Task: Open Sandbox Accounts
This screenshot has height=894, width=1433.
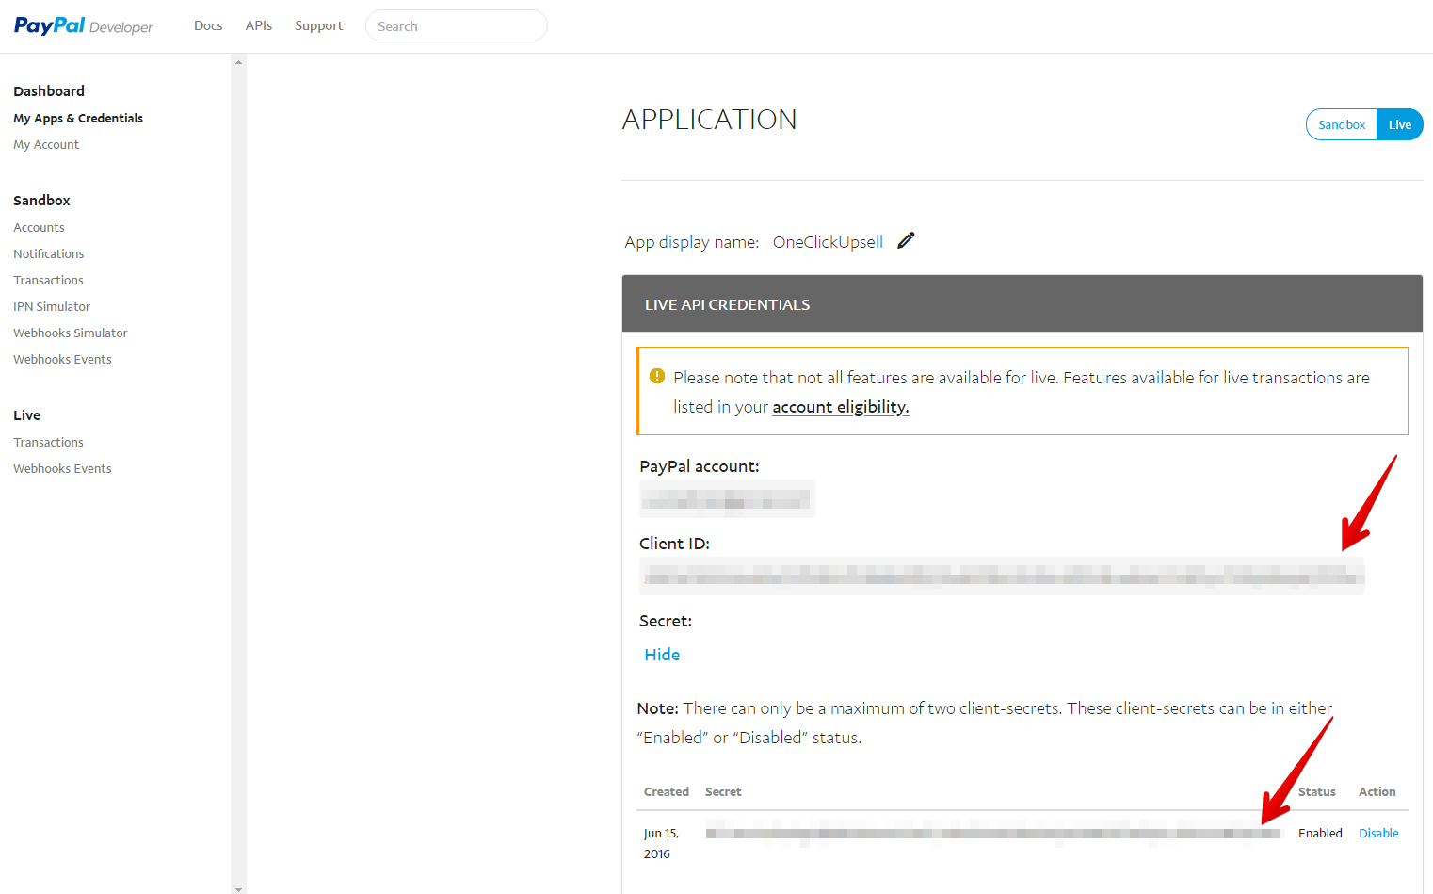Action: 39,227
